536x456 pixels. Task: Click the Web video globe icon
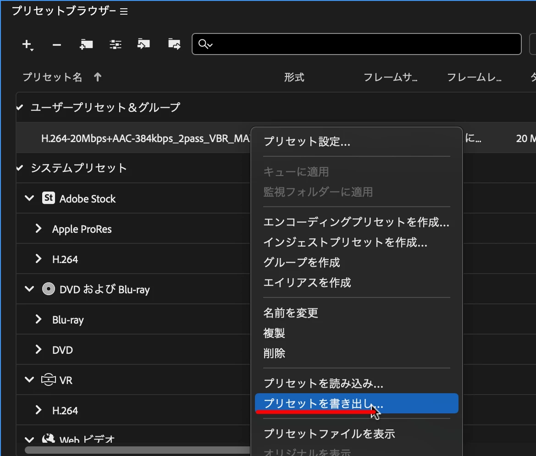pyautogui.click(x=49, y=438)
